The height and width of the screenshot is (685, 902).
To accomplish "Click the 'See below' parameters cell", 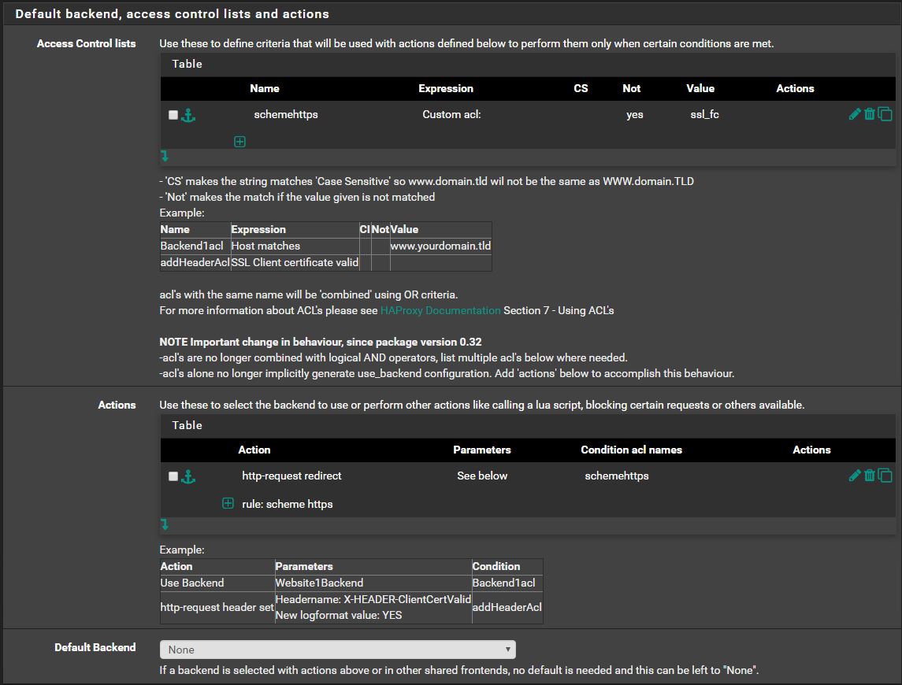I will pyautogui.click(x=482, y=476).
